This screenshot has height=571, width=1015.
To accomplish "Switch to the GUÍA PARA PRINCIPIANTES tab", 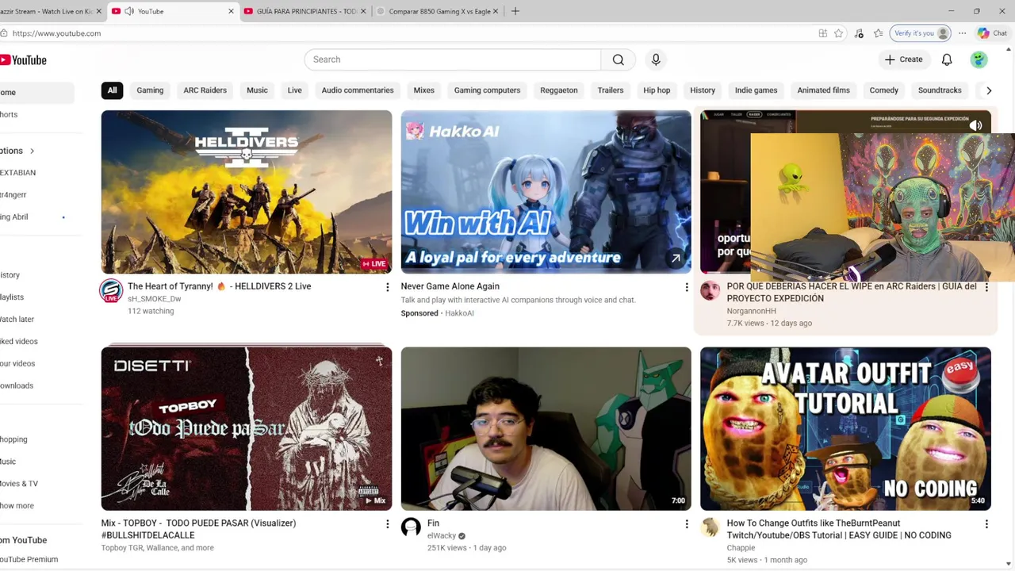I will (305, 11).
